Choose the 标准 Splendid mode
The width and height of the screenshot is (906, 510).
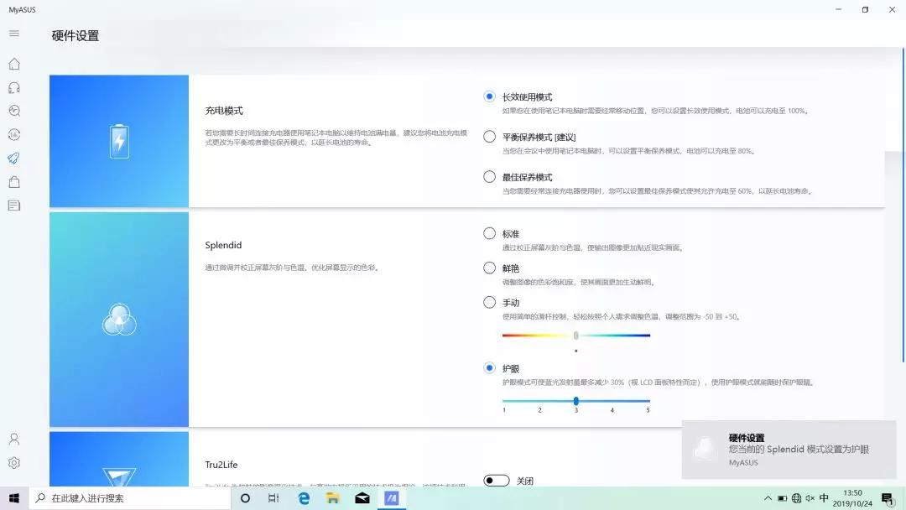click(x=490, y=233)
